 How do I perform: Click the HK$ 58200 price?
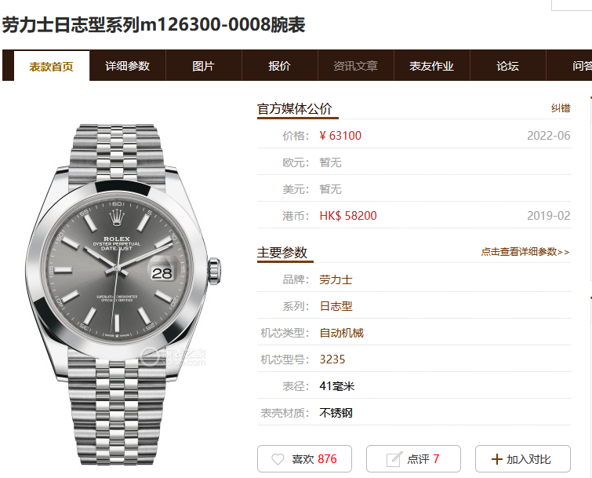tap(348, 216)
